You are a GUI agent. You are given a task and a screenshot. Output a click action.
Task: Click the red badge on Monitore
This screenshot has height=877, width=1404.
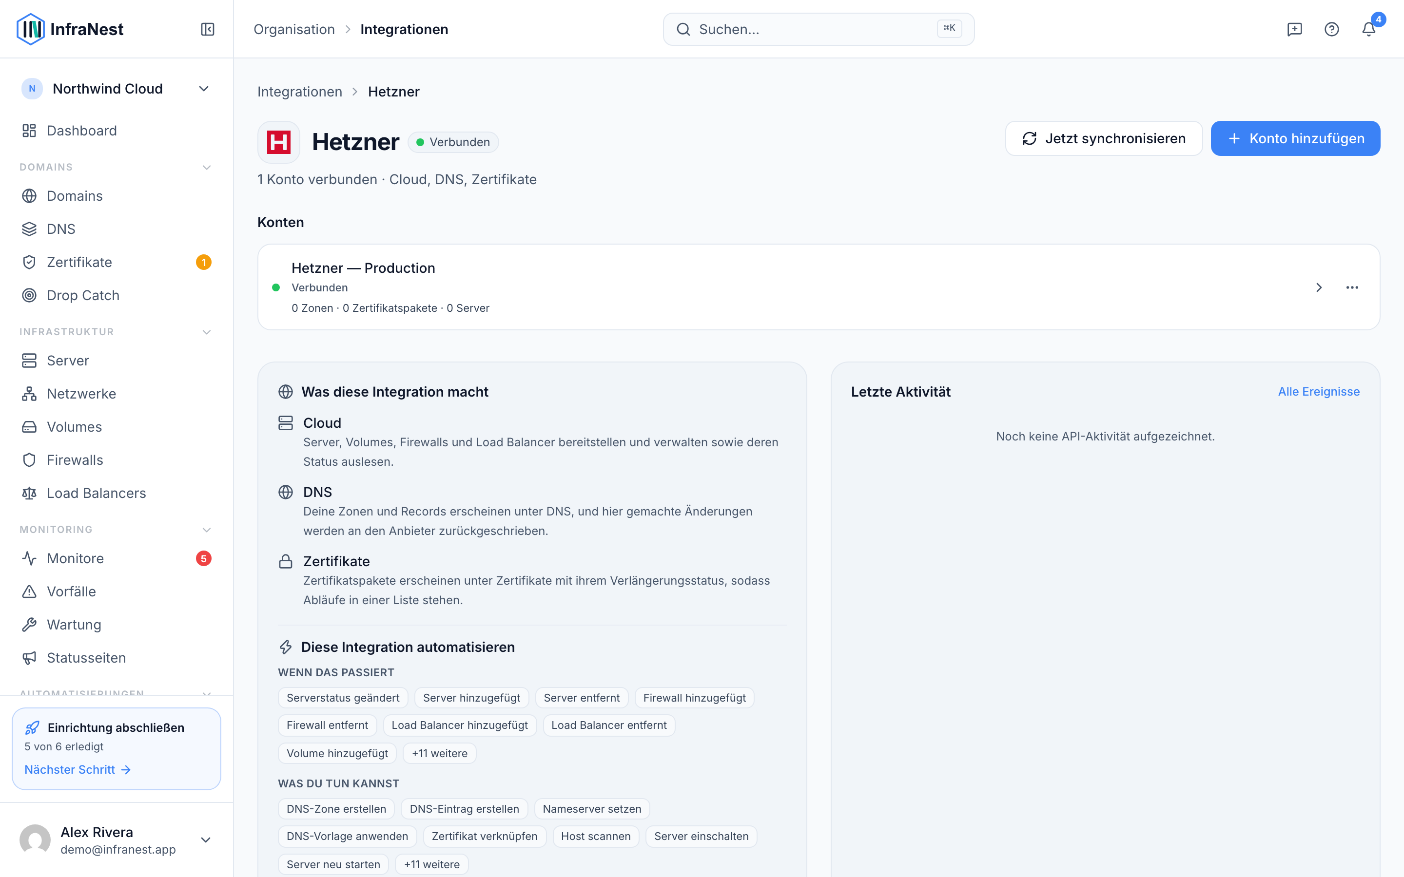(x=204, y=558)
